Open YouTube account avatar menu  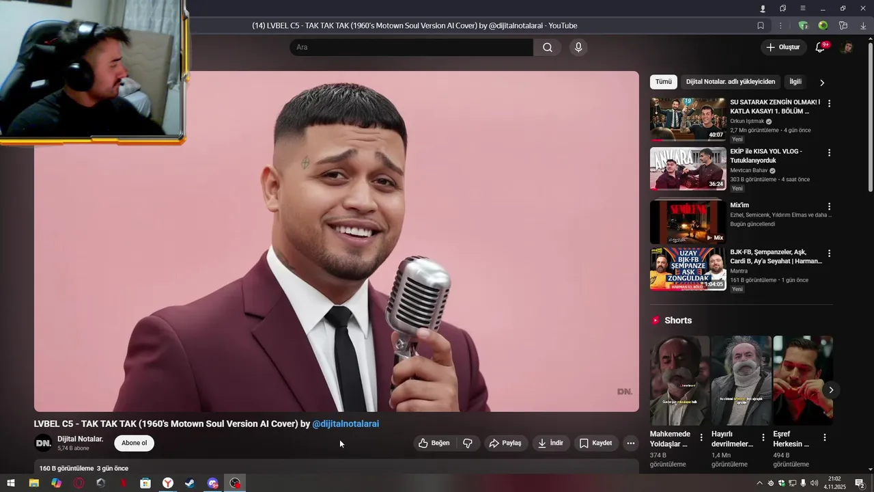pyautogui.click(x=847, y=47)
